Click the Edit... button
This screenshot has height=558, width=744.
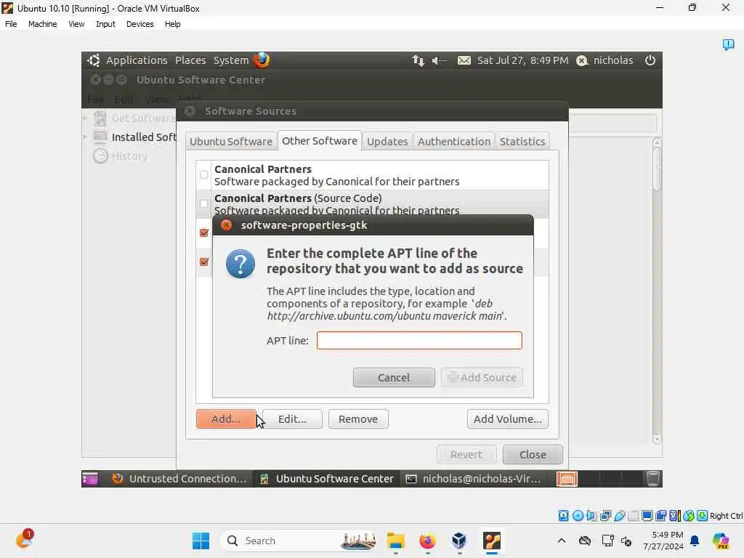click(x=292, y=419)
